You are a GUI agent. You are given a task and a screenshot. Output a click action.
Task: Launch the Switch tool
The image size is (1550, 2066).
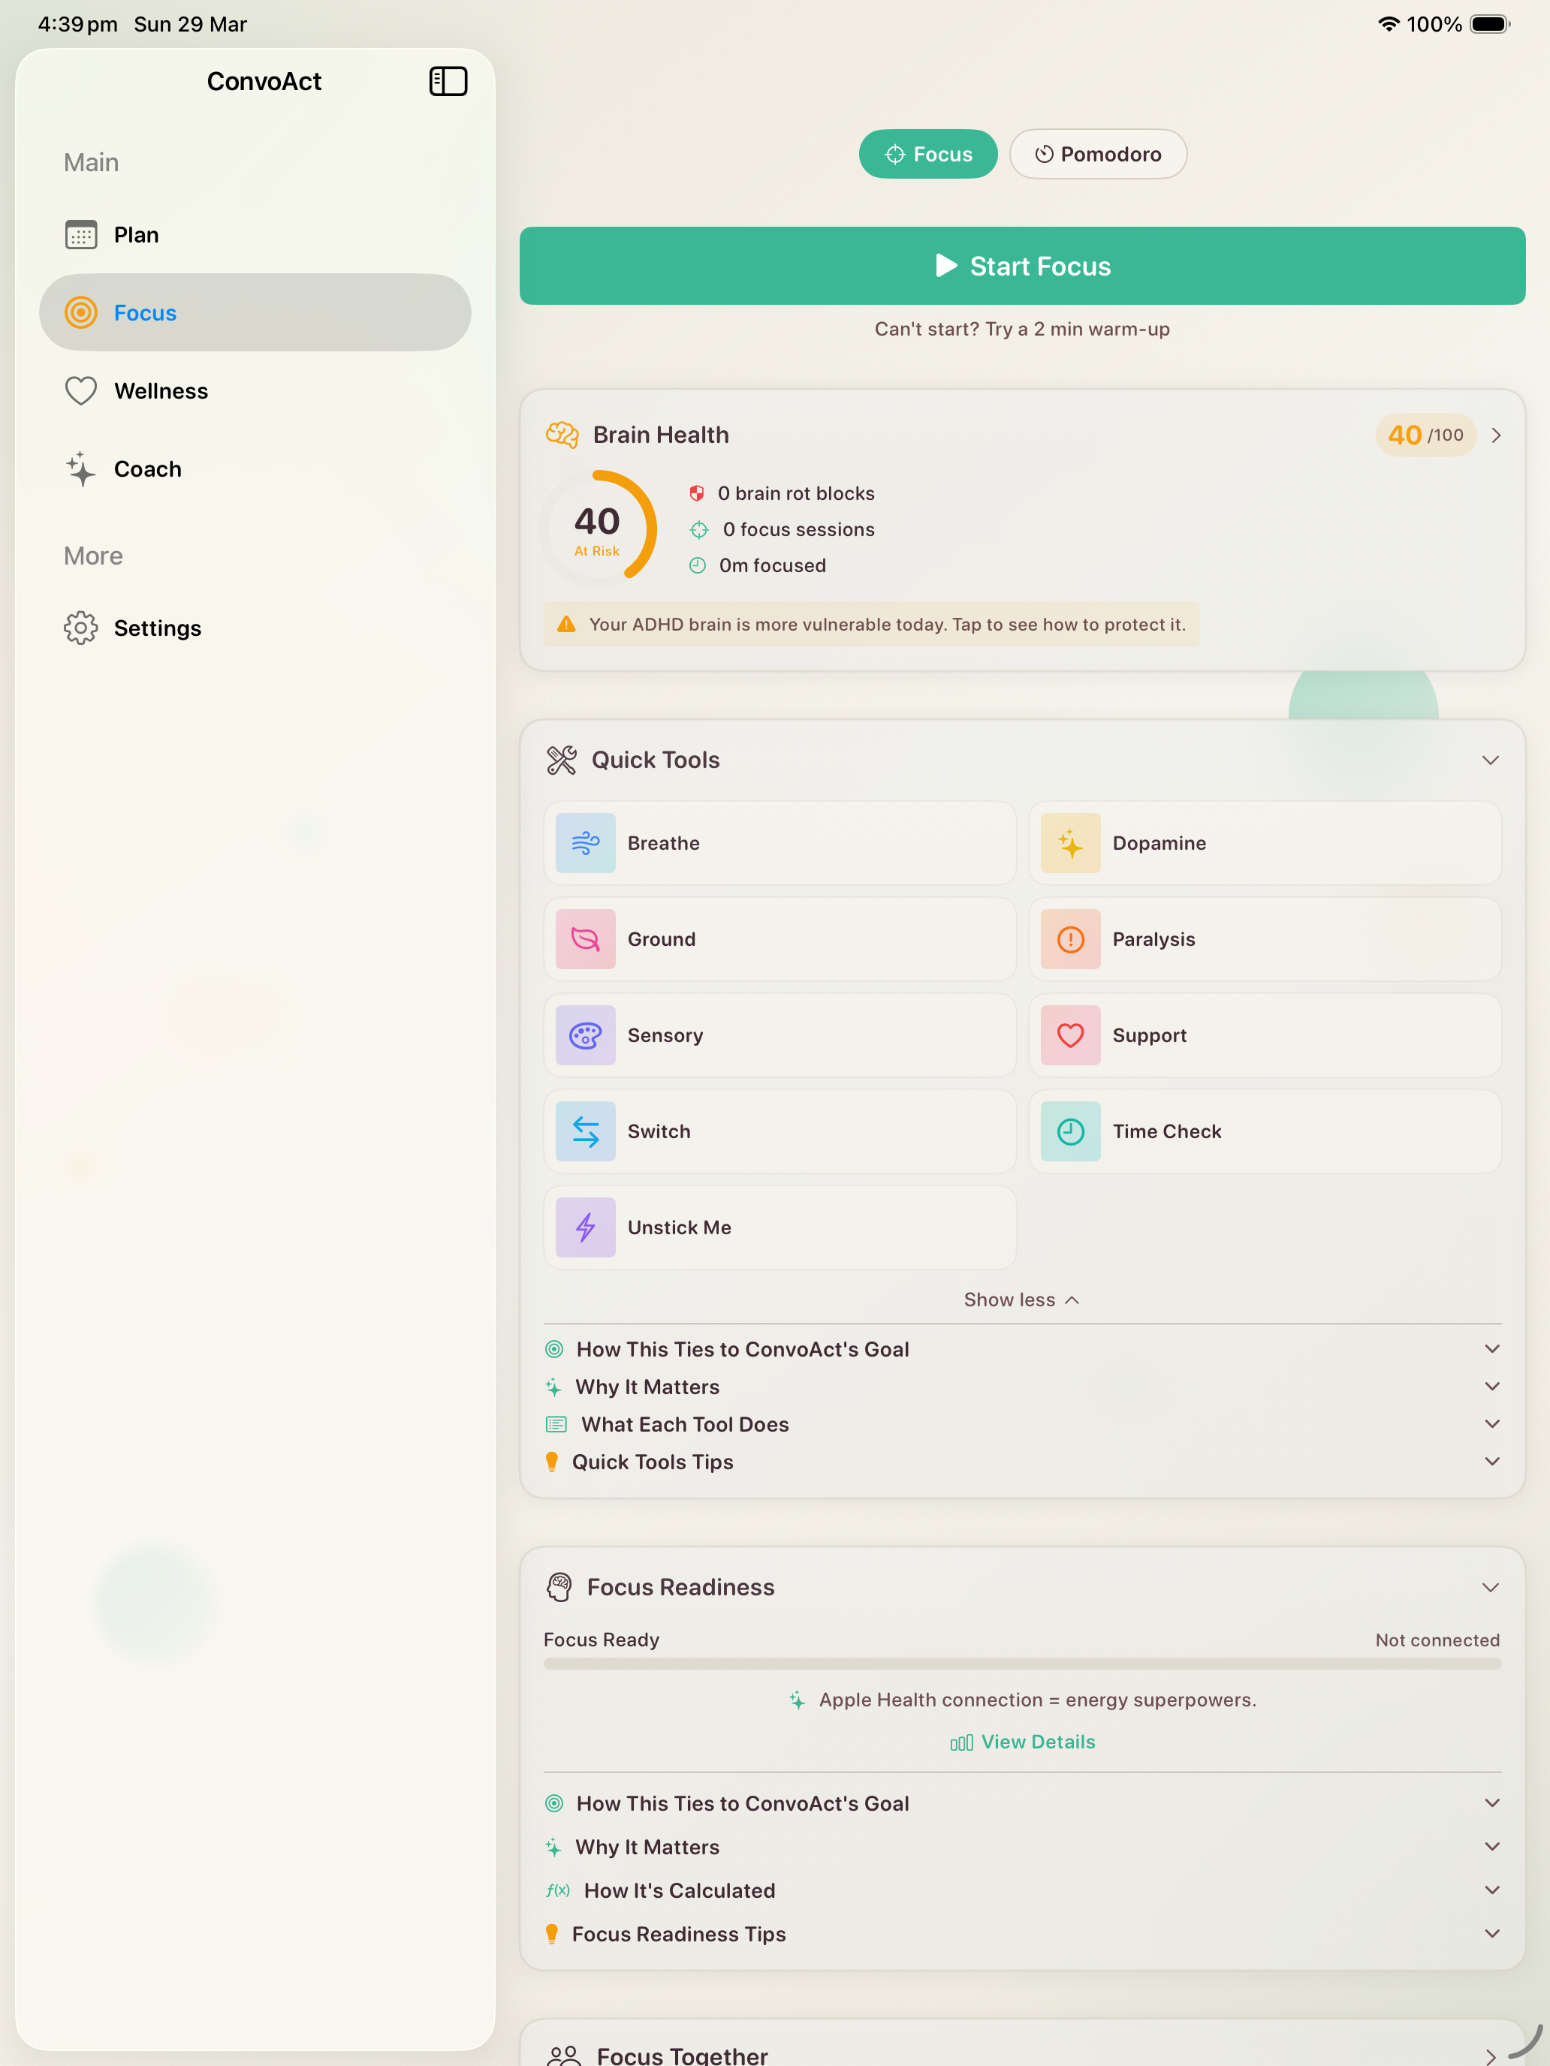click(780, 1131)
